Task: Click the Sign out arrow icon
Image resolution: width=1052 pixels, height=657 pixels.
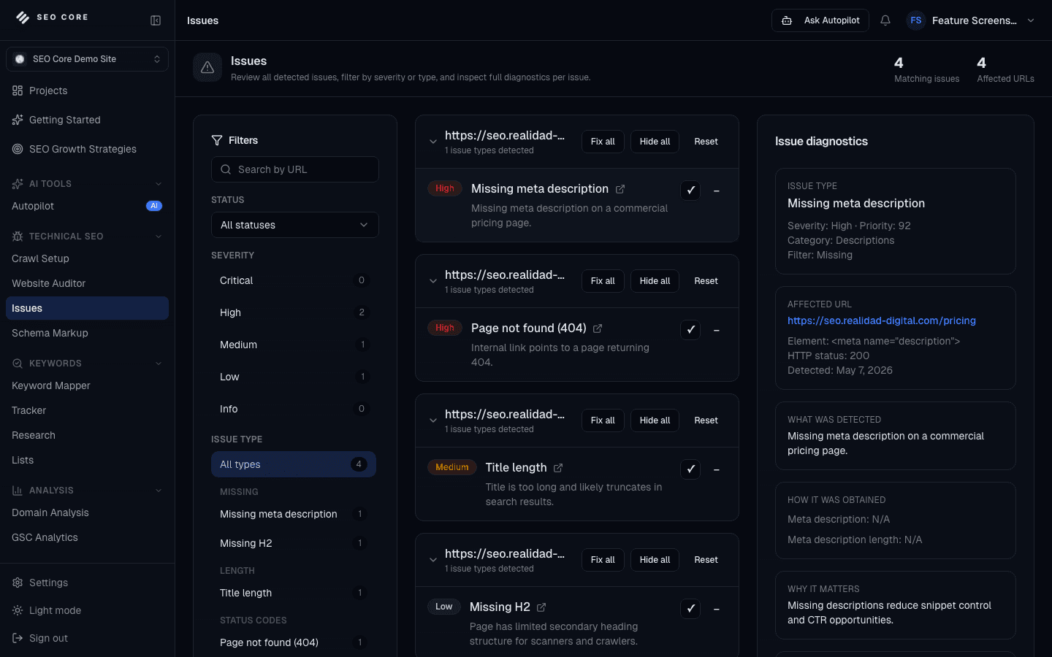Action: [18, 638]
